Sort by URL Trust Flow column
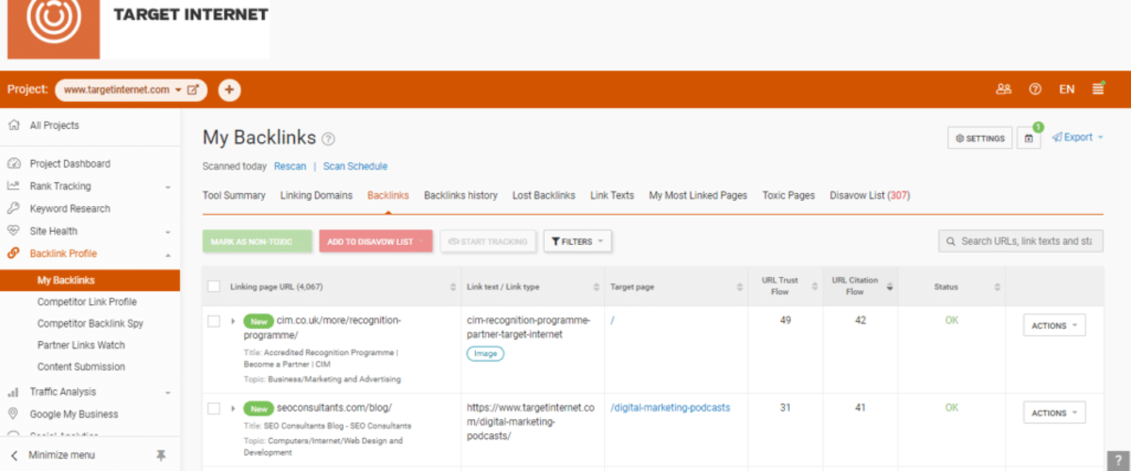 pos(816,287)
